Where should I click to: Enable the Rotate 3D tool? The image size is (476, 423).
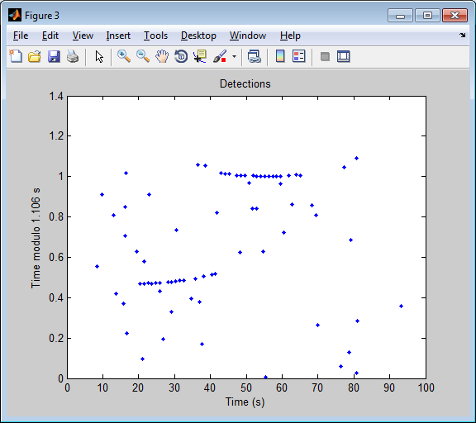[181, 56]
